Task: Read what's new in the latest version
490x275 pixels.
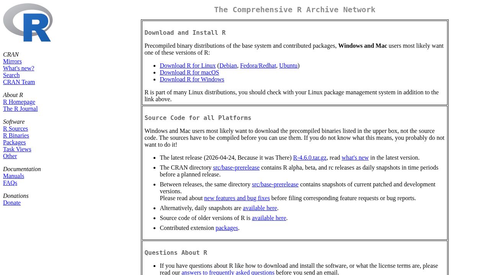Action: (x=355, y=158)
